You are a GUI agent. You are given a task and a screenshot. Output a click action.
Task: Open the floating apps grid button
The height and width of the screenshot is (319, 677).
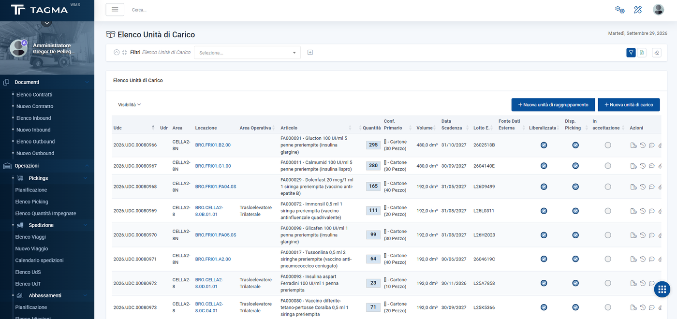662,289
